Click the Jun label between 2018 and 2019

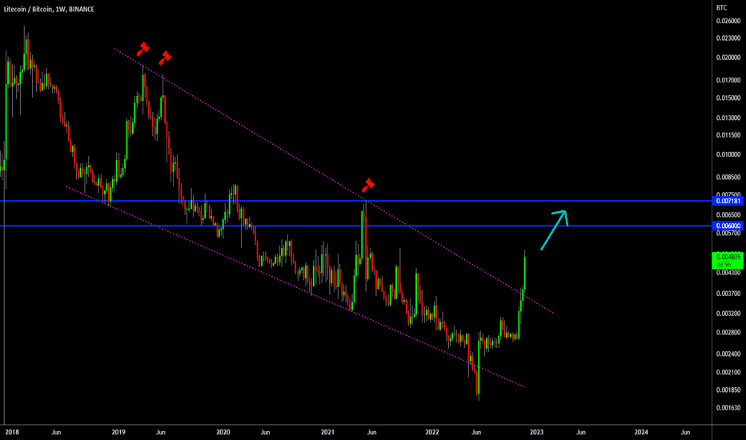click(x=56, y=432)
